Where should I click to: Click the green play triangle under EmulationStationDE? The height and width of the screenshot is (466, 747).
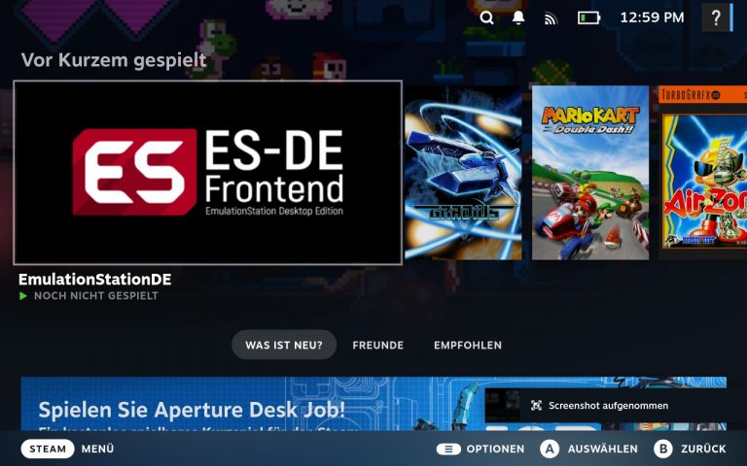tap(23, 296)
